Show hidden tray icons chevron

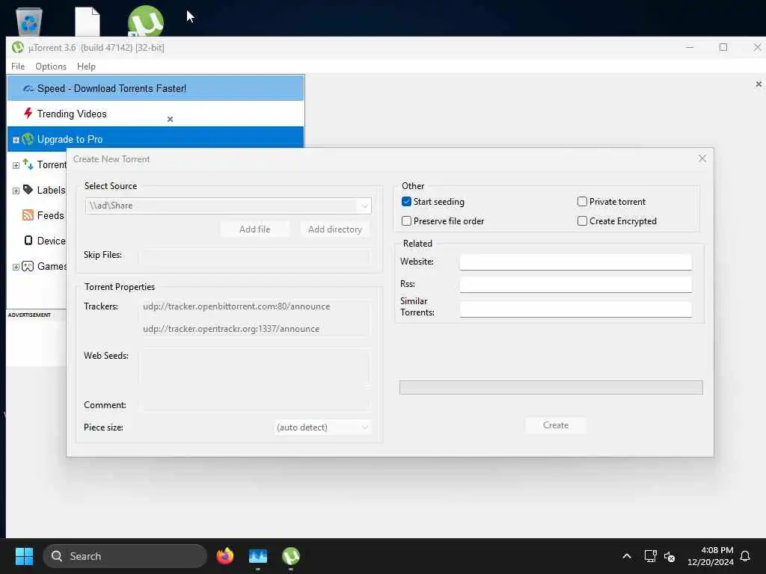point(626,556)
